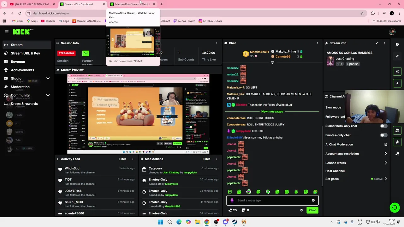Open the emoji picker in the message box
This screenshot has width=404, height=227.
(313, 200)
